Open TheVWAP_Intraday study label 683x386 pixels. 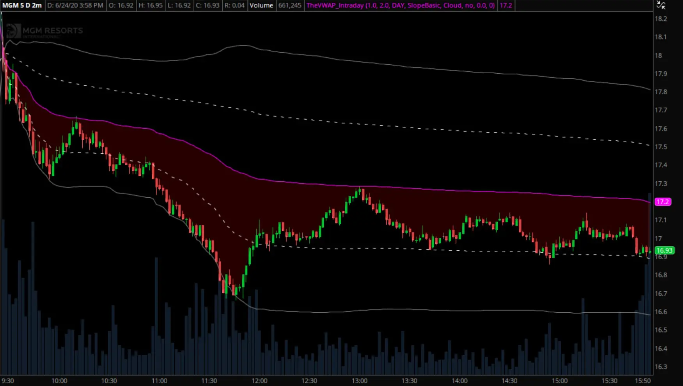point(401,5)
